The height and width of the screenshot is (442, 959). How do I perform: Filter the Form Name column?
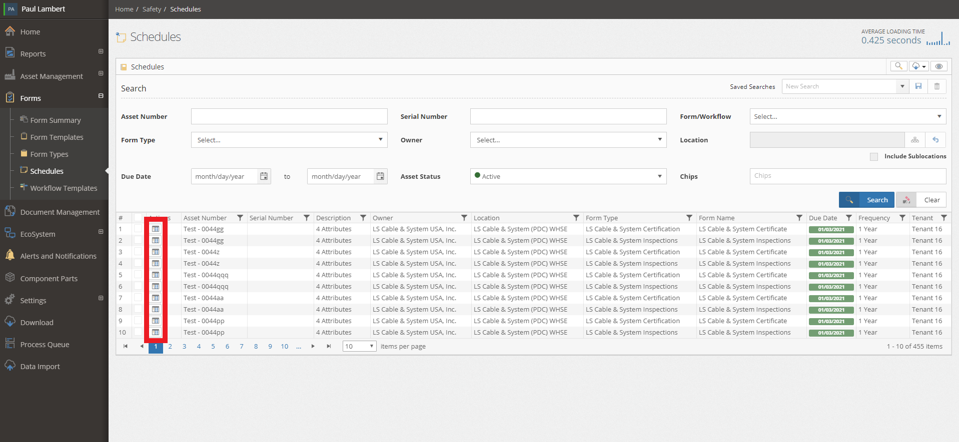(799, 218)
